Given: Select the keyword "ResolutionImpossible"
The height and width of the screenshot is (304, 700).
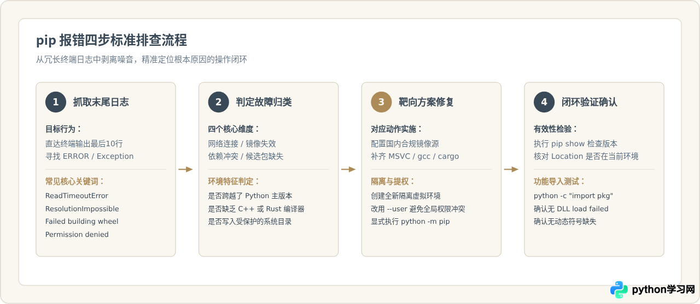Looking at the screenshot, I should pos(82,208).
